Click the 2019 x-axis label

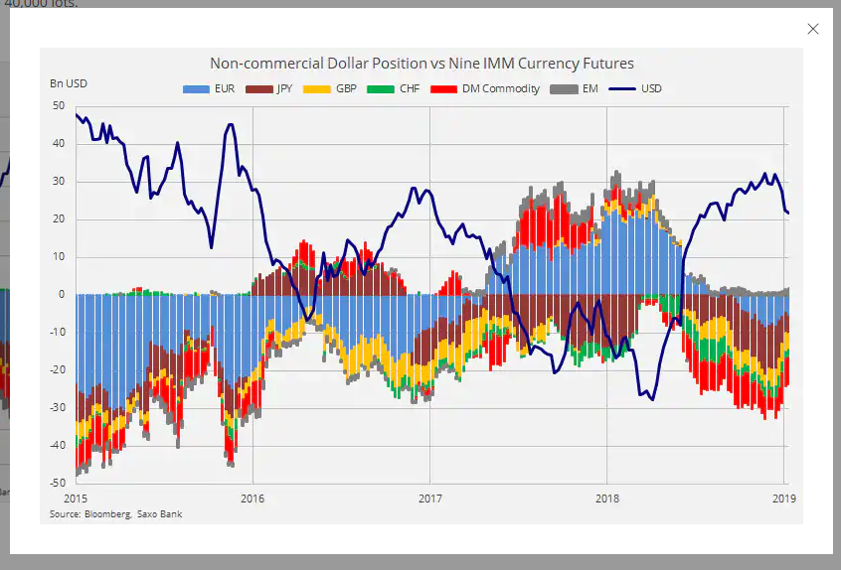pyautogui.click(x=784, y=499)
